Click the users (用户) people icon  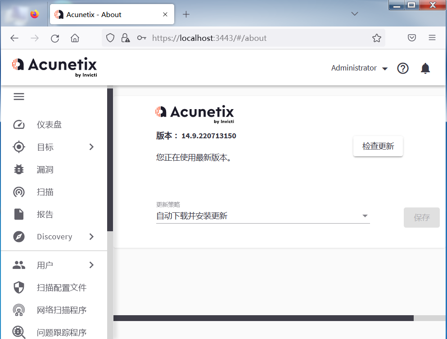click(x=19, y=265)
